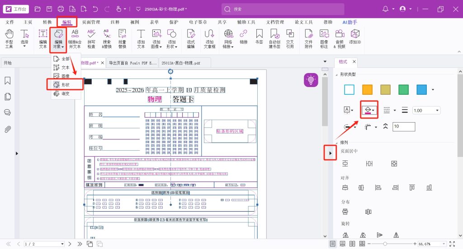The image size is (463, 249).
Task: Select the orange shape style swatch
Action: pos(367,90)
